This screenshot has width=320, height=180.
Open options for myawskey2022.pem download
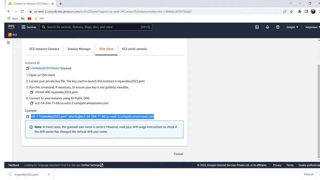pyautogui.click(x=48, y=174)
